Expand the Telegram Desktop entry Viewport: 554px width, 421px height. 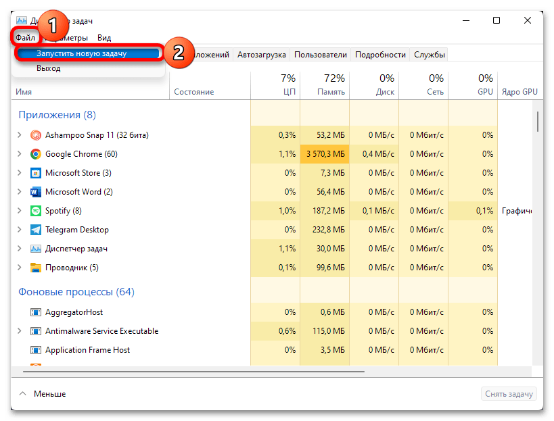click(20, 230)
